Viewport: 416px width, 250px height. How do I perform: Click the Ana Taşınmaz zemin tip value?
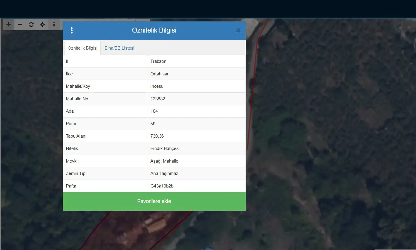tap(164, 173)
